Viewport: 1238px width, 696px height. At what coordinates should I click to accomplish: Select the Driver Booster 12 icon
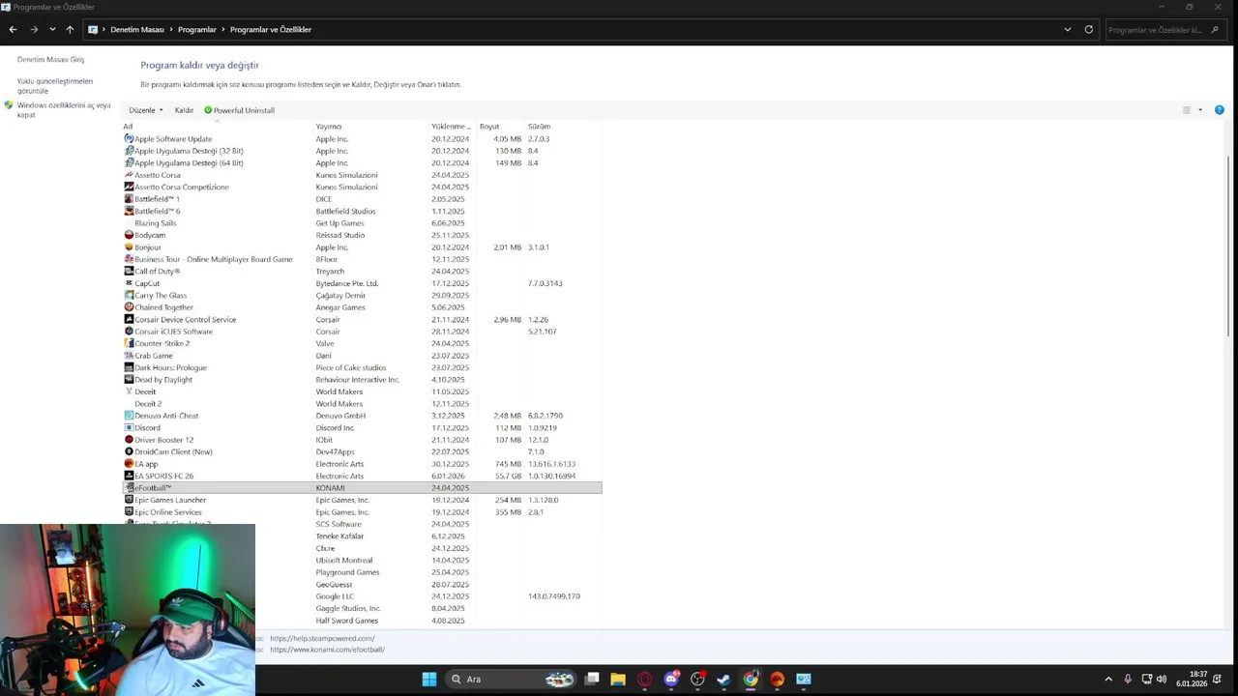coord(129,440)
